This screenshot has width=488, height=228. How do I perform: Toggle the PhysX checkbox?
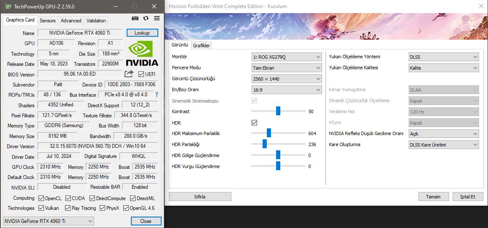click(103, 208)
